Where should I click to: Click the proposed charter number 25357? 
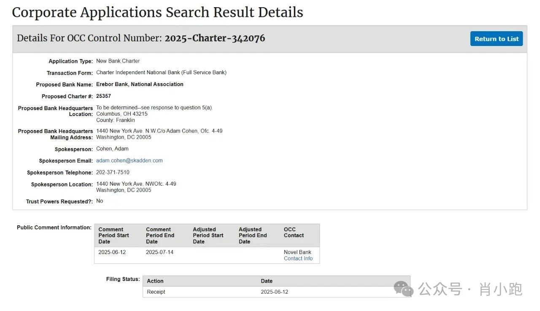(103, 96)
